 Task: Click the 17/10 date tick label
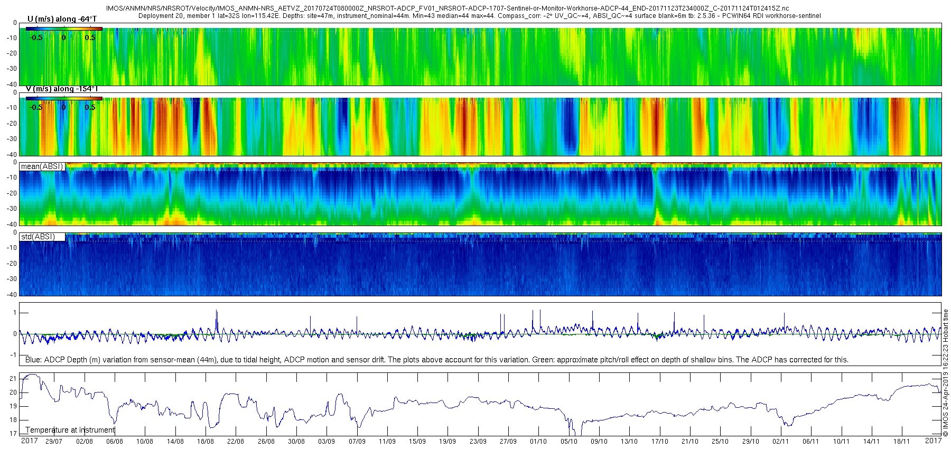pyautogui.click(x=659, y=442)
